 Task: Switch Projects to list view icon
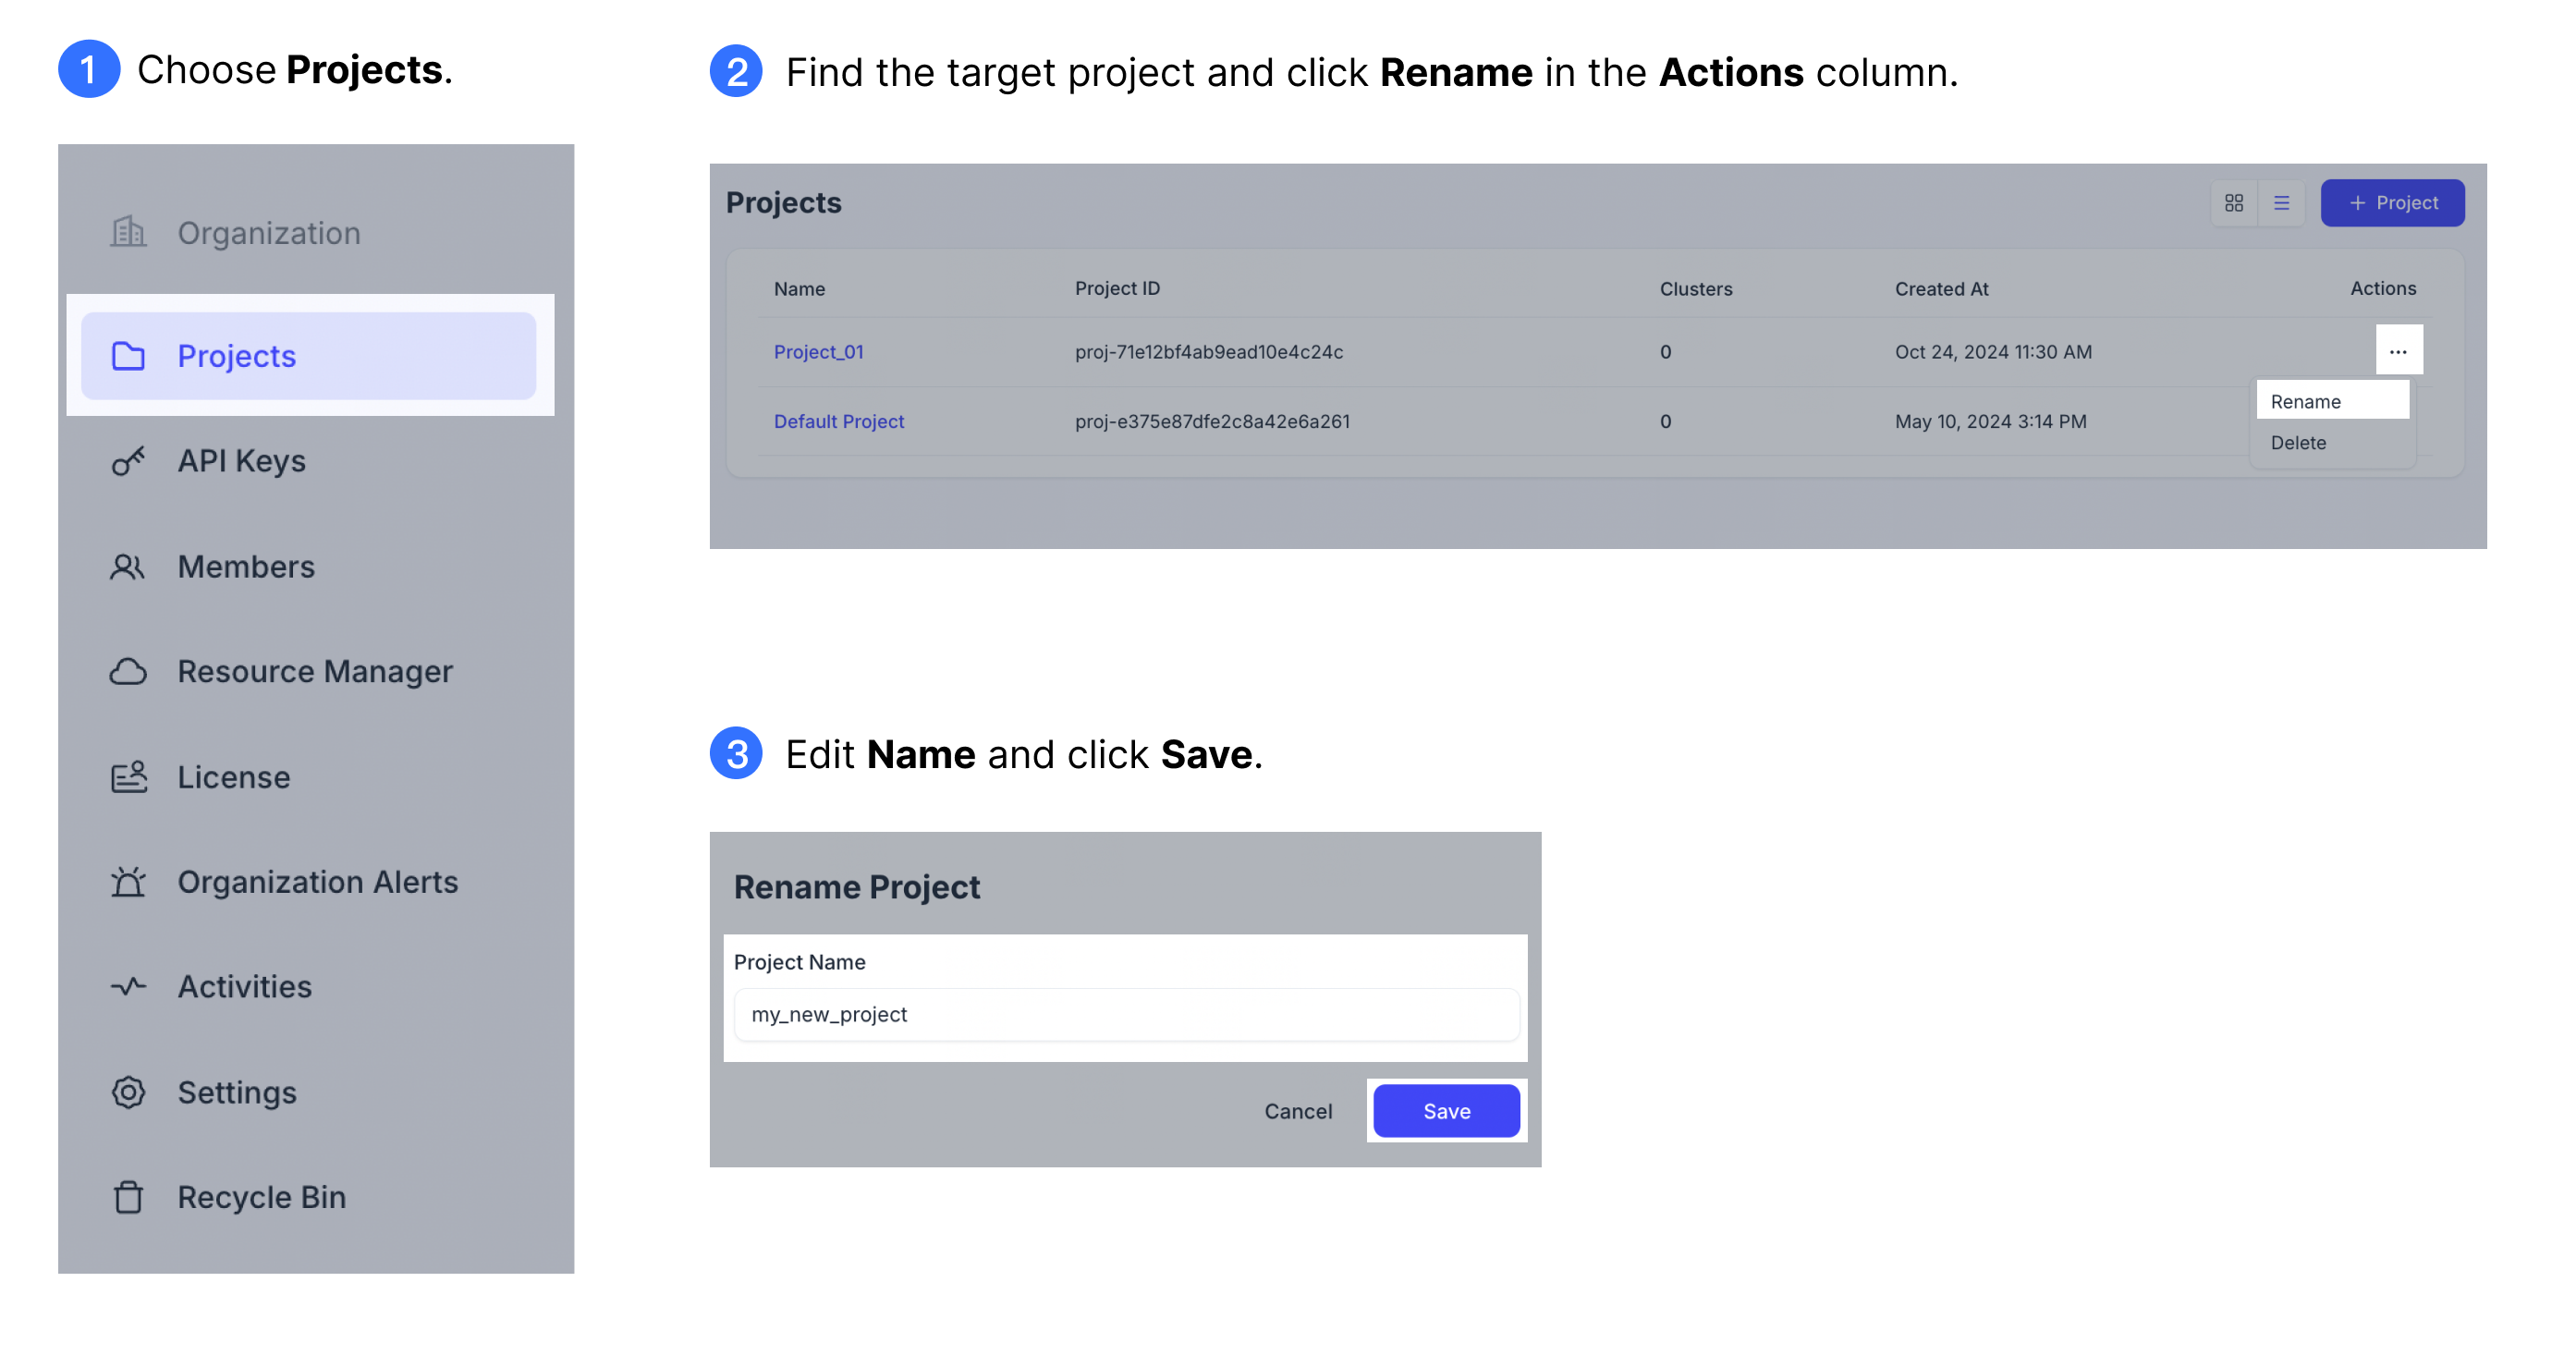2281,203
